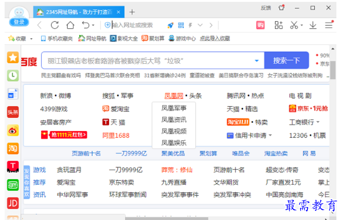Expand the 信用卡申请 dropdown arrow
341x220 pixels.
(x=270, y=135)
